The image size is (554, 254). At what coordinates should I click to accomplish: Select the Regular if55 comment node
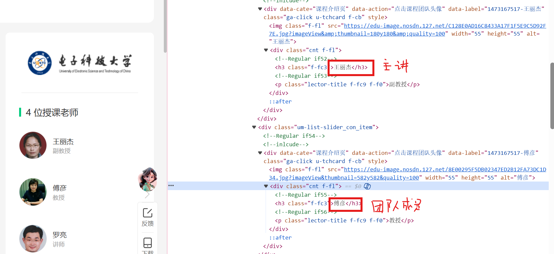306,195
